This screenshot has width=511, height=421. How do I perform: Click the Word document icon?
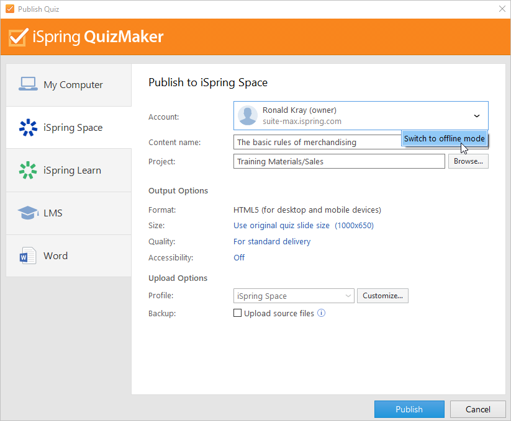[x=28, y=255]
